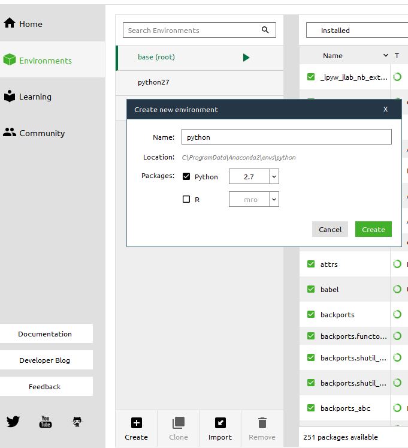Toggle the backports.functo... package checkbox
408x448 pixels.
coord(311,336)
